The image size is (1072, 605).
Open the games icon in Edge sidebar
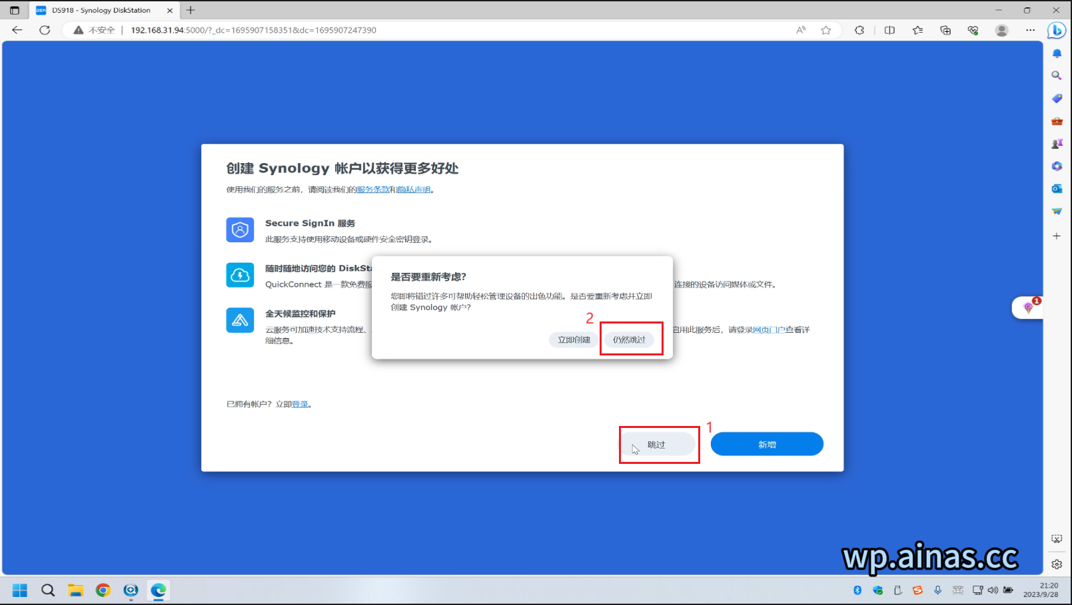pos(1057,143)
